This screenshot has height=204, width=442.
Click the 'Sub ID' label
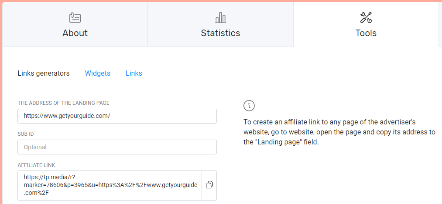click(26, 134)
